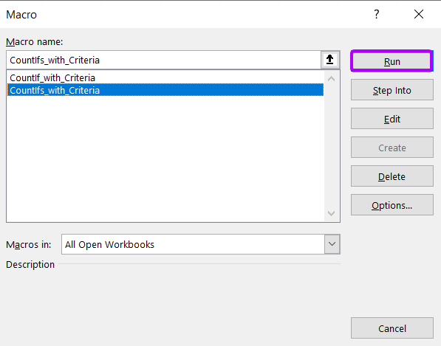Click empty area of the macro list box
This screenshot has width=441, height=346.
(165, 157)
